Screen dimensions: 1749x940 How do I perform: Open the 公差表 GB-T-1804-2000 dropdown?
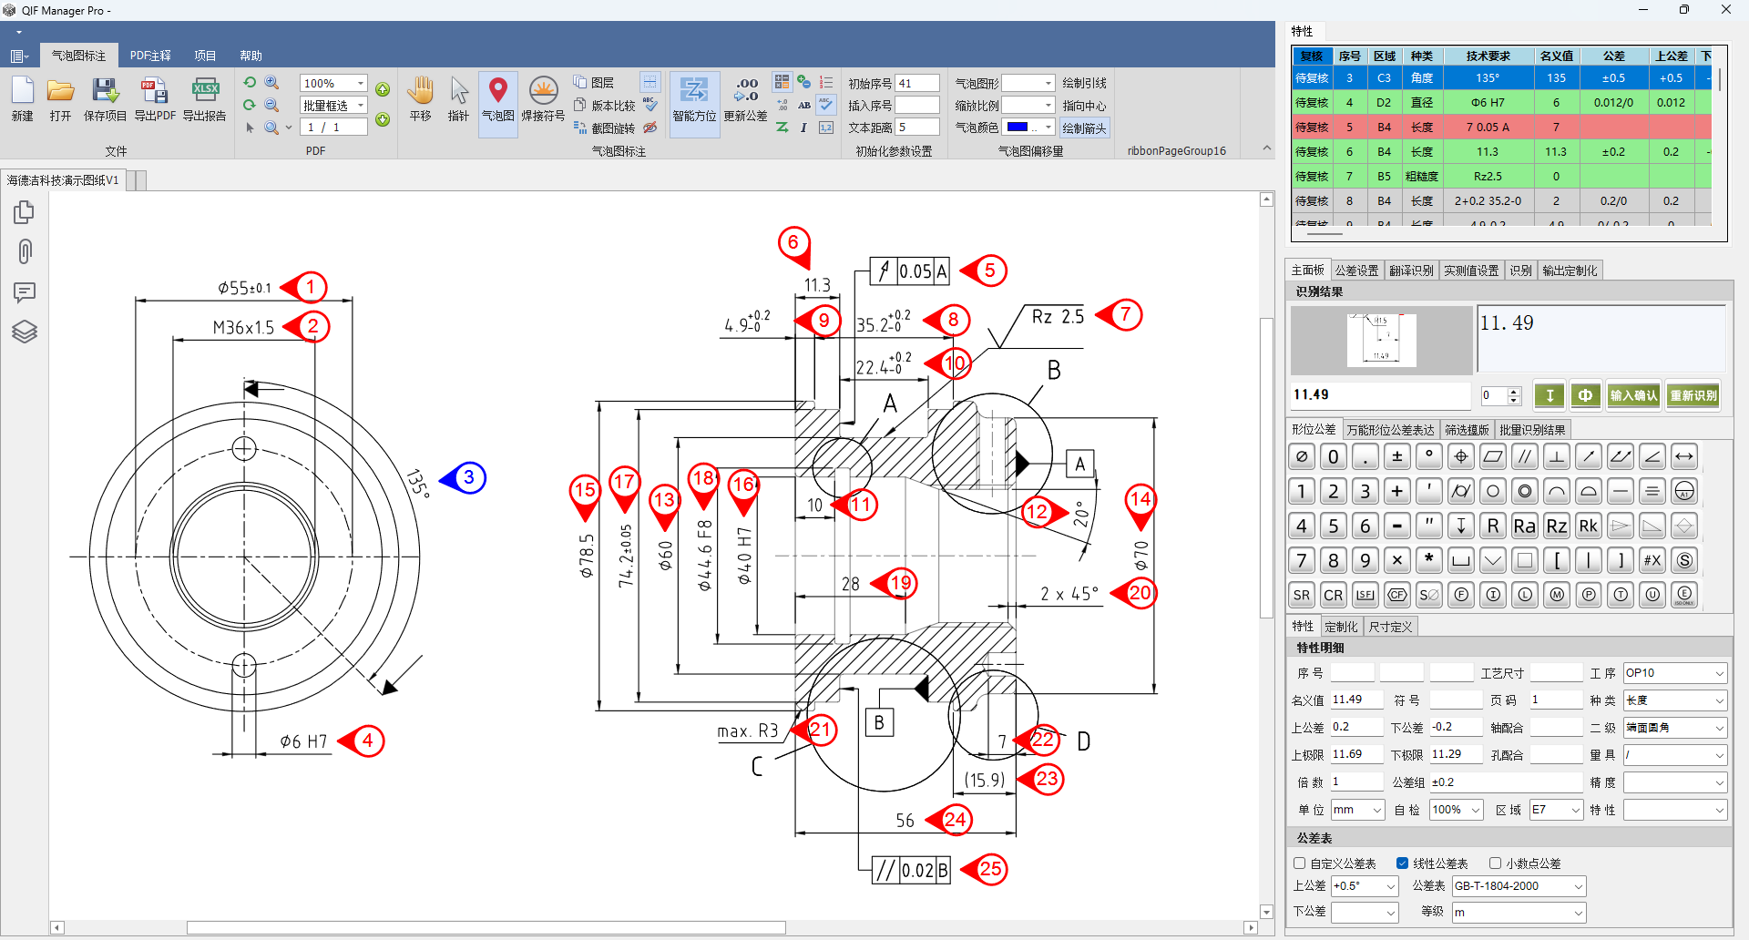(1578, 886)
